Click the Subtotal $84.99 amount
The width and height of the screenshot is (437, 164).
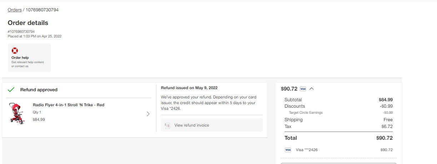pos(386,100)
